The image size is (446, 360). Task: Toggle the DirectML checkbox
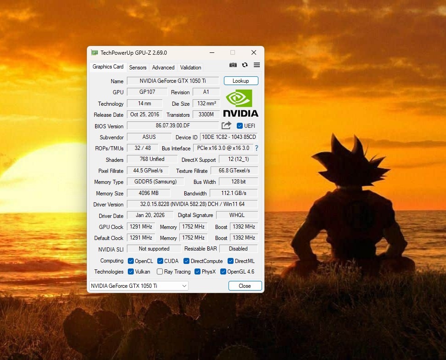[x=231, y=261]
